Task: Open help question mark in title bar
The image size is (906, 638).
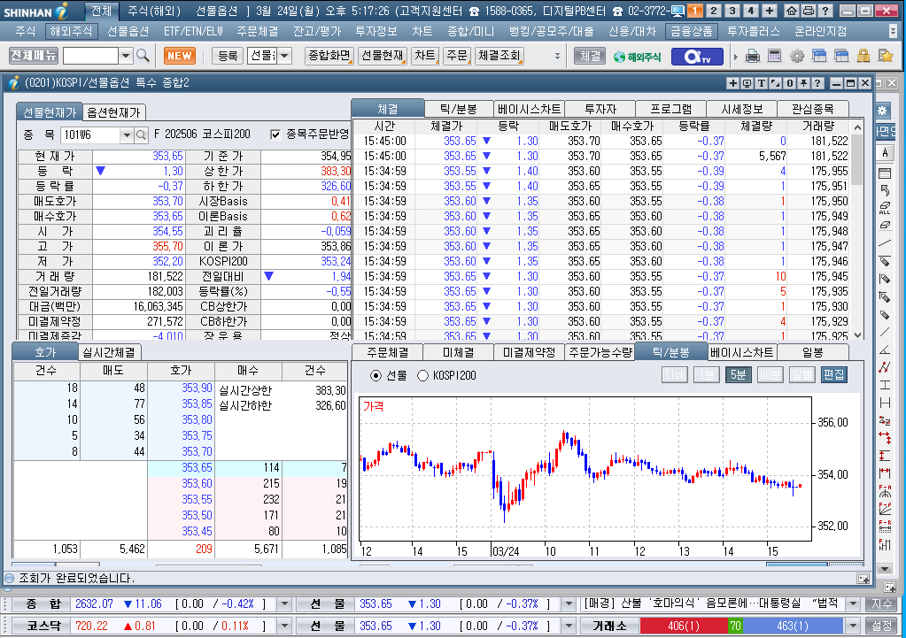Action: [x=825, y=11]
